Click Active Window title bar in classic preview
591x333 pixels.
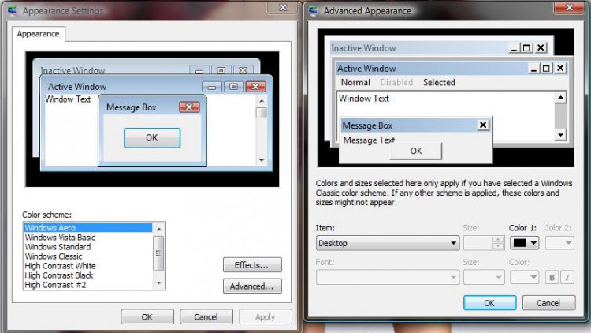pos(452,69)
